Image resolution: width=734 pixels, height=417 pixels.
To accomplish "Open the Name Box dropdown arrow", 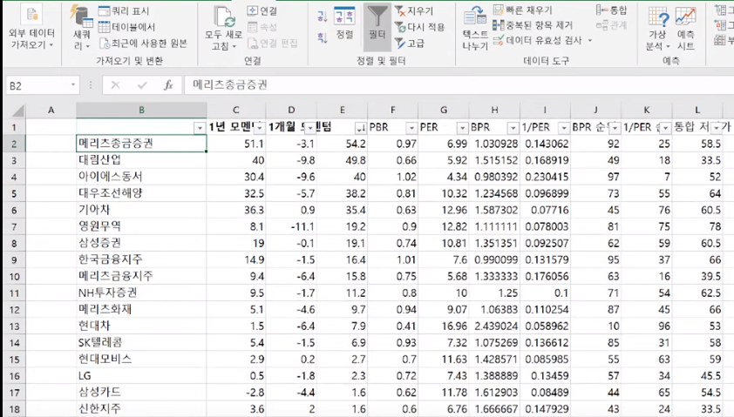I will (x=73, y=85).
